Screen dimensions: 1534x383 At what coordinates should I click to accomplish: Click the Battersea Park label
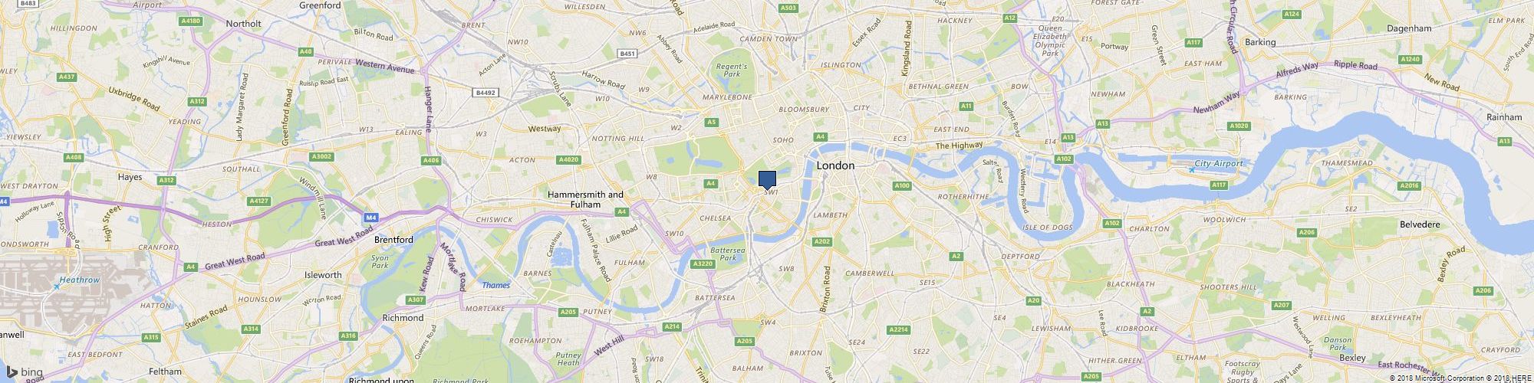[x=723, y=254]
